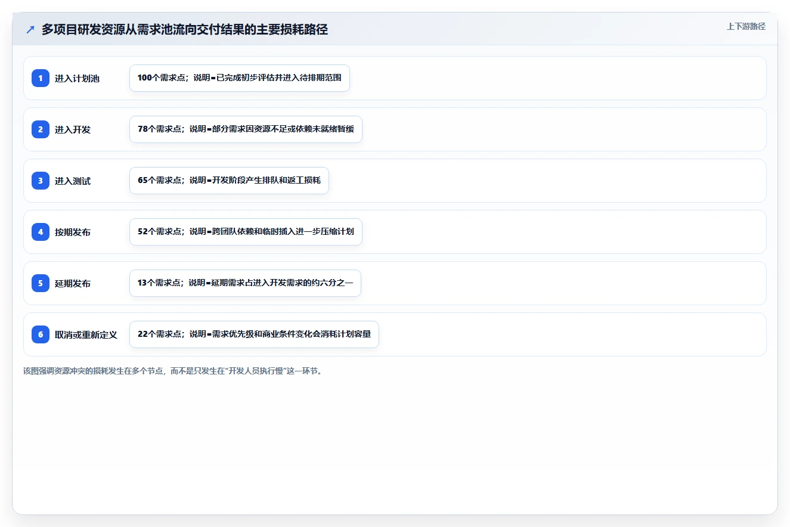This screenshot has width=790, height=527.
Task: Select step badge 3 for 进入测试
Action: 41,181
